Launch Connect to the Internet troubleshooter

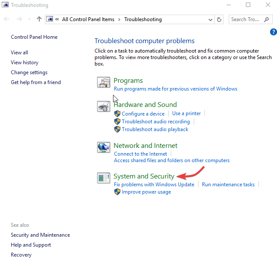[141, 154]
